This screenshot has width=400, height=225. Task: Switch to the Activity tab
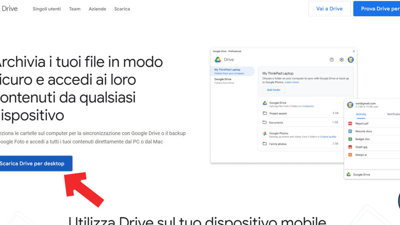361,114
